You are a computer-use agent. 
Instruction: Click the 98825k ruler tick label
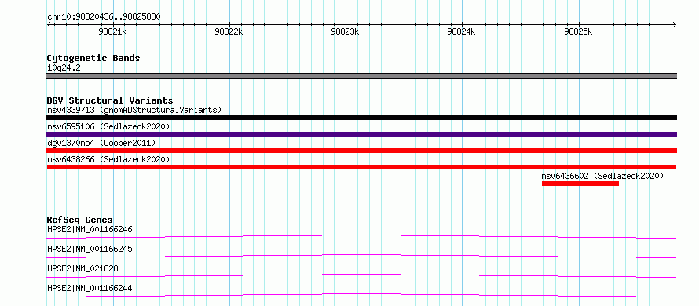578,31
